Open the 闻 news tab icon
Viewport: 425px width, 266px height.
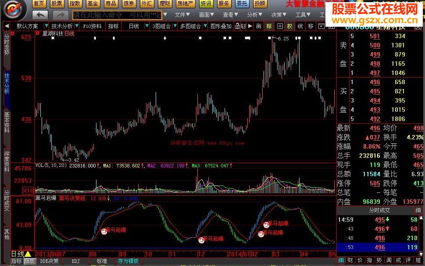pos(389,260)
